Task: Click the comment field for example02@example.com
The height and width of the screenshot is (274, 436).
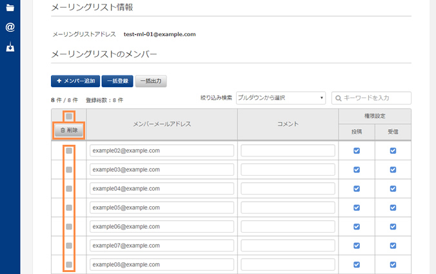Action: pos(288,151)
